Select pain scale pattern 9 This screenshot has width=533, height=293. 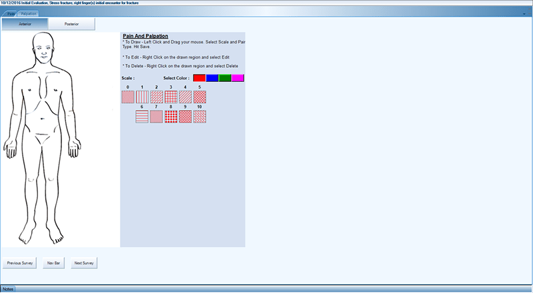[185, 117]
